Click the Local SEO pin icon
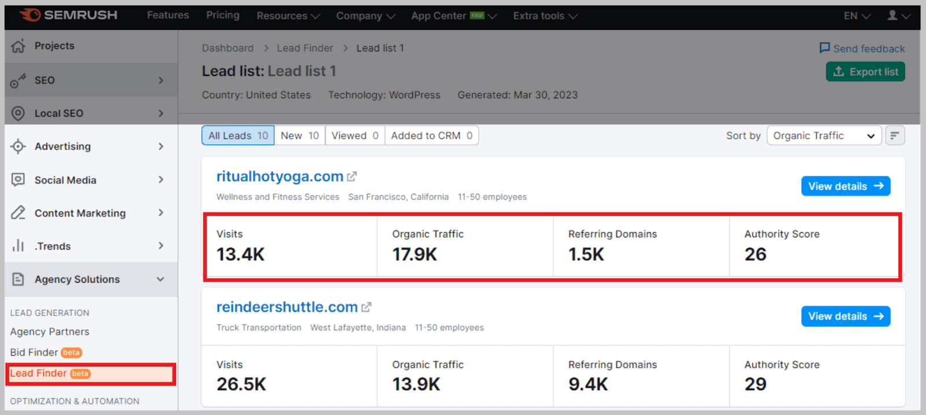This screenshot has height=415, width=926. tap(18, 113)
